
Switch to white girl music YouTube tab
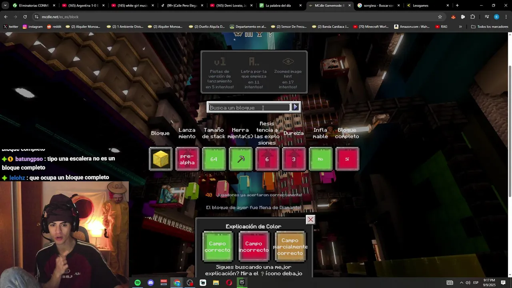[x=132, y=6]
